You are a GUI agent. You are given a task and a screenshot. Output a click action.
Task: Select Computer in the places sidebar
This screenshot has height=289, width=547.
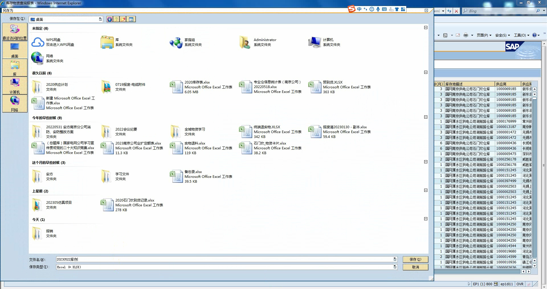15,86
